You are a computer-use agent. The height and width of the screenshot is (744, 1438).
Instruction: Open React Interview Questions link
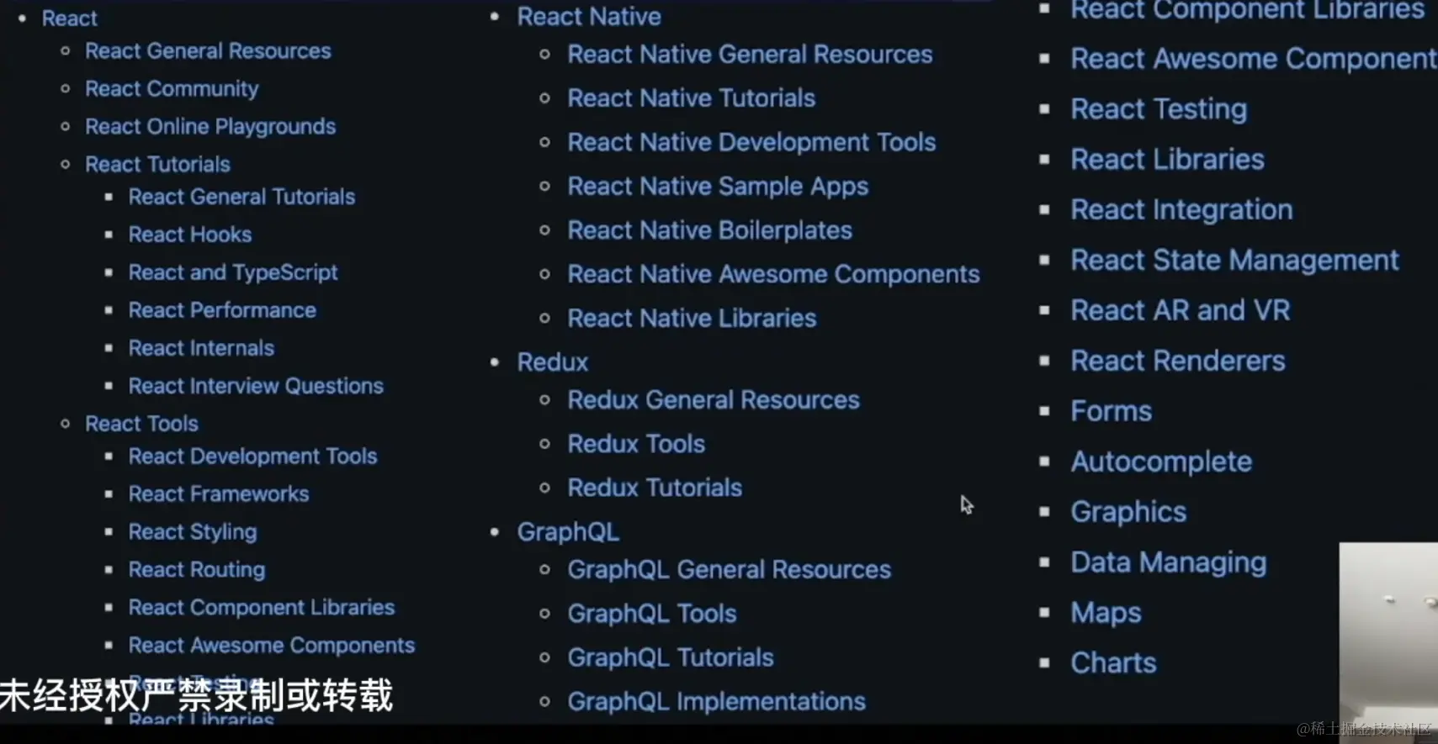pos(256,386)
